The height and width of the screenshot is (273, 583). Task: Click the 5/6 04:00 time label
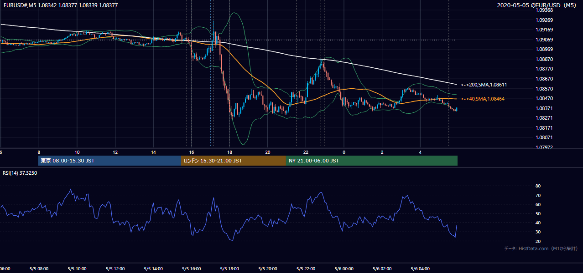[421, 268]
